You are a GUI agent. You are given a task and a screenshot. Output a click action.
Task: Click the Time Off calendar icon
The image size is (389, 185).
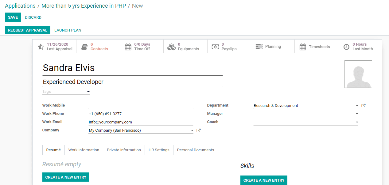click(128, 47)
